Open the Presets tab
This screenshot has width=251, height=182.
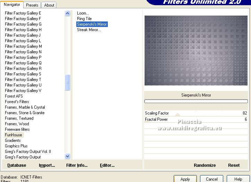click(32, 5)
